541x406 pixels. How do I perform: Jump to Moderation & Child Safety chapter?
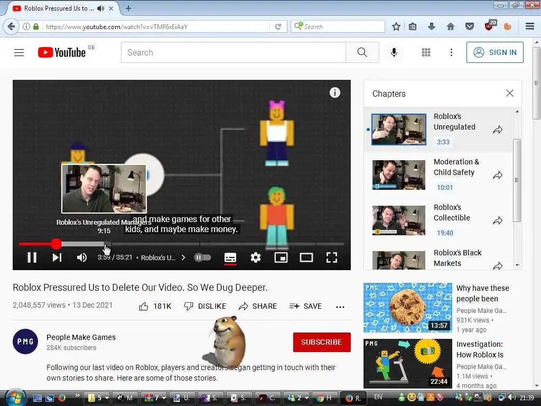439,174
